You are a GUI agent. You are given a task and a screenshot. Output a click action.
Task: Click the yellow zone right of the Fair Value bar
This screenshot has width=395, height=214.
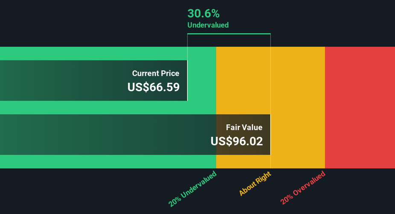(x=298, y=107)
